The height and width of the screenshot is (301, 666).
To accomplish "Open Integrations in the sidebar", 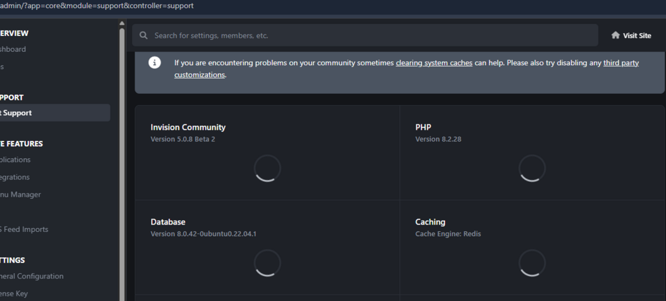I will tap(15, 177).
